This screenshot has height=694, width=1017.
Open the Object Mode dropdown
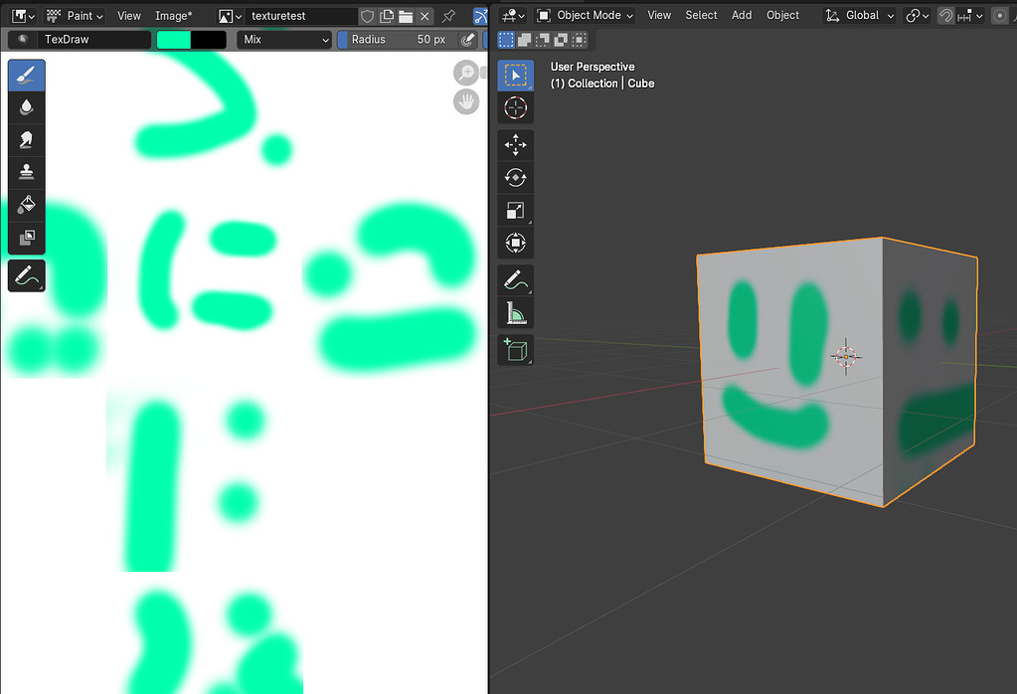tap(585, 15)
